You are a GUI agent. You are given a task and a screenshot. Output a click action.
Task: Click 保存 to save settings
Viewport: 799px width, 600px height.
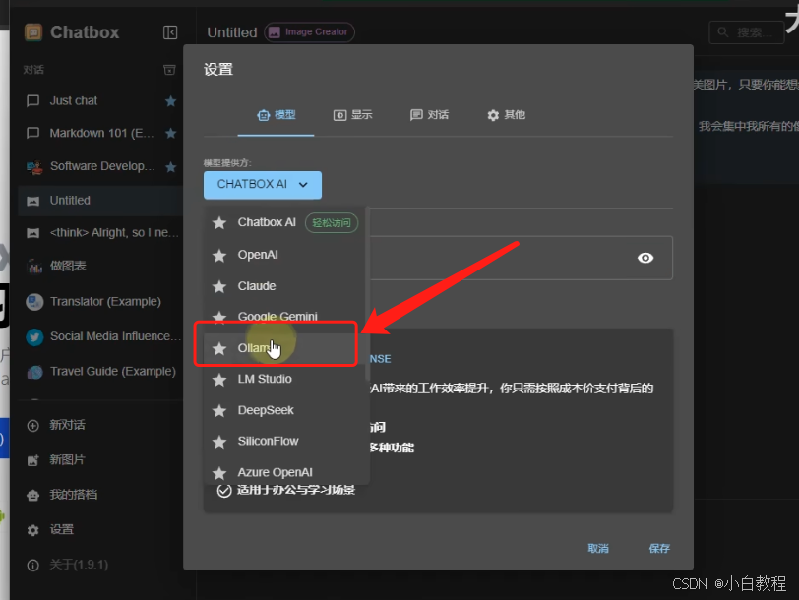[x=659, y=549]
